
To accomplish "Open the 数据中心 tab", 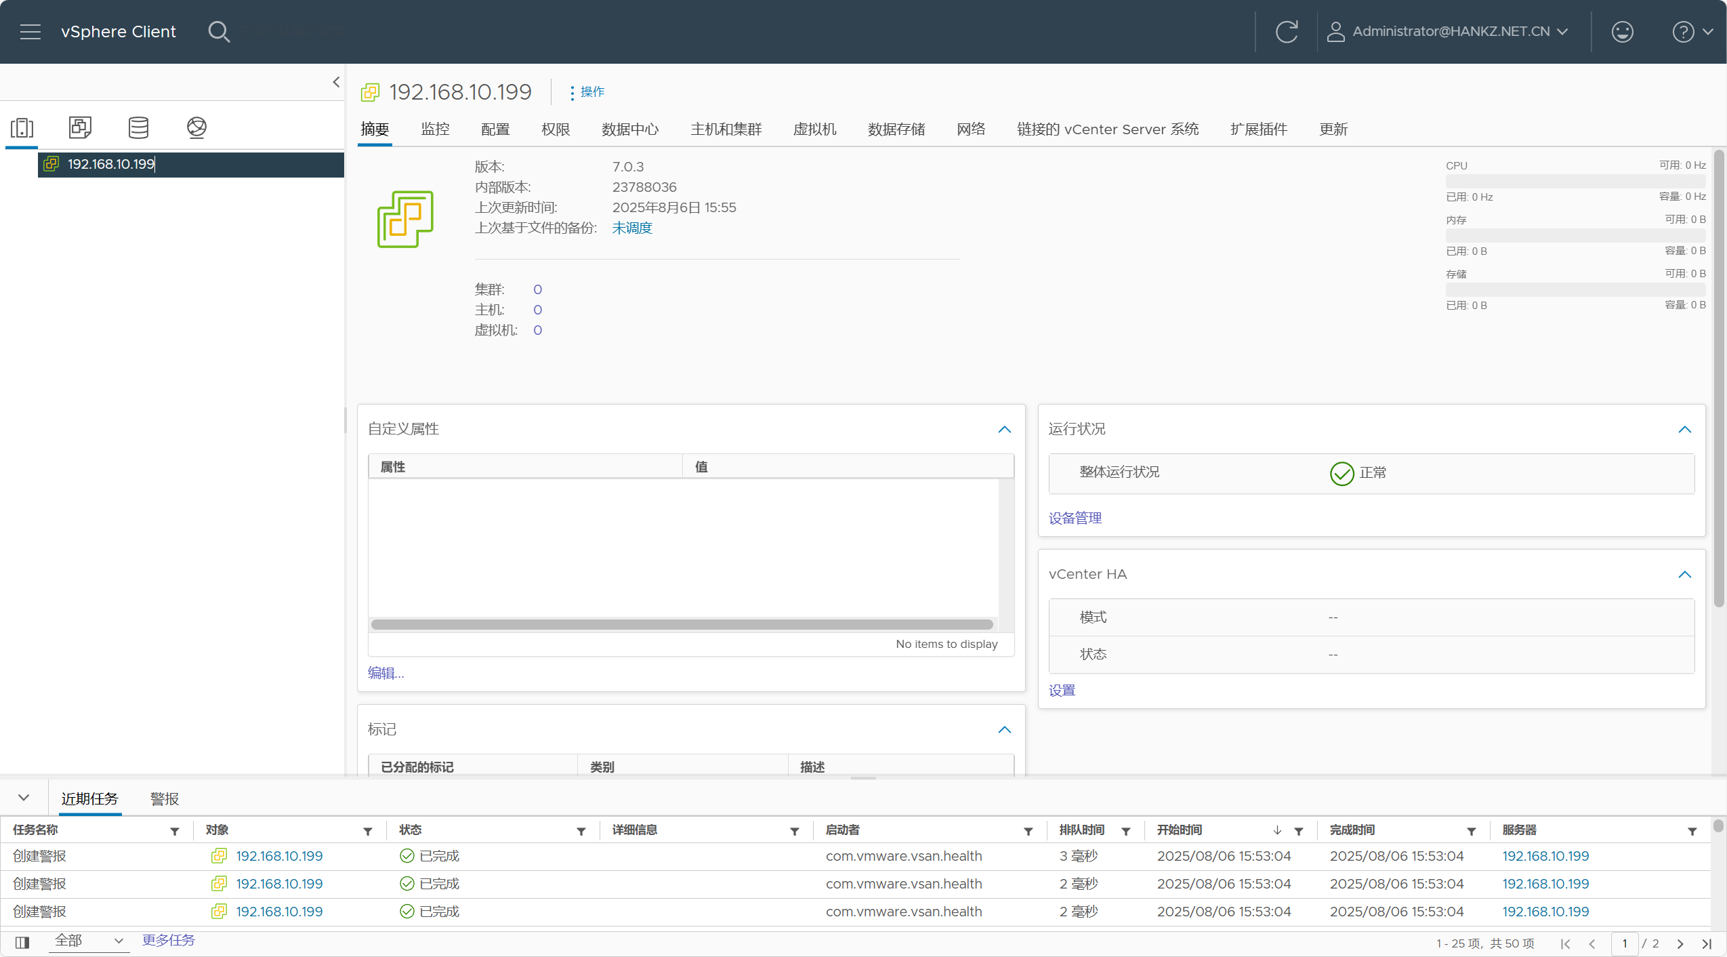I will click(630, 129).
